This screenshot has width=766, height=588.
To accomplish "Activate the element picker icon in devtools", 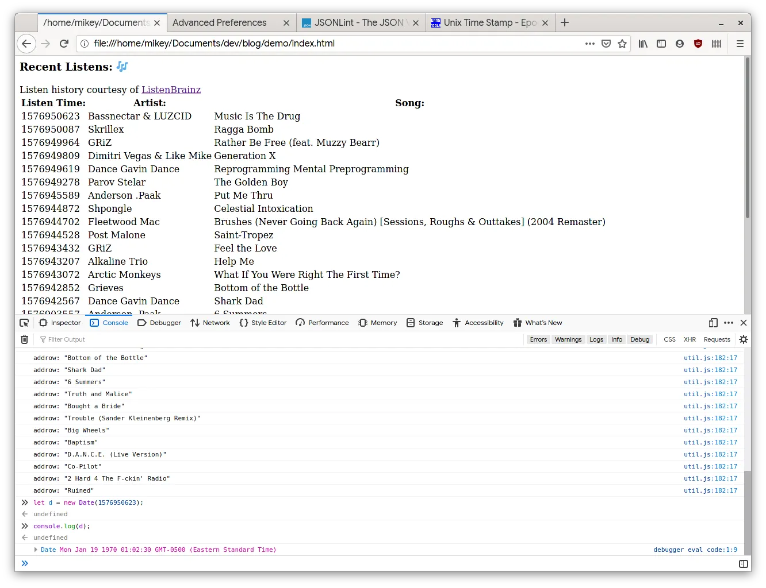I will 24,323.
